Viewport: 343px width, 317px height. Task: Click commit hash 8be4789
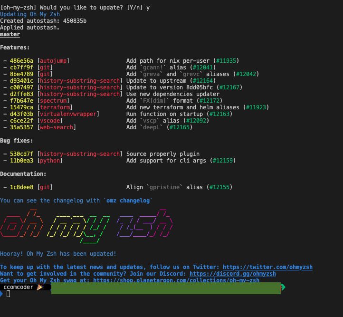[x=22, y=74]
